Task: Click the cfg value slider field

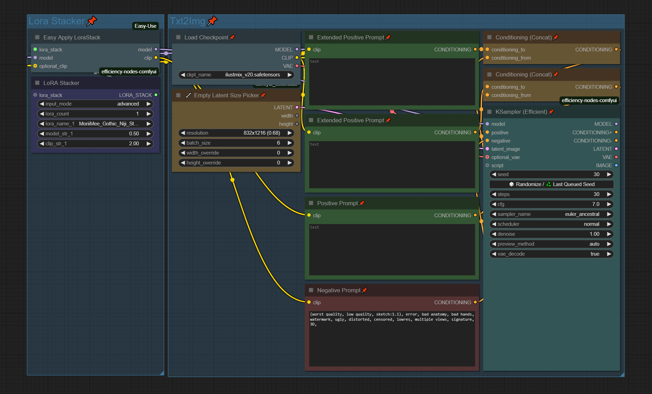Action: point(551,204)
